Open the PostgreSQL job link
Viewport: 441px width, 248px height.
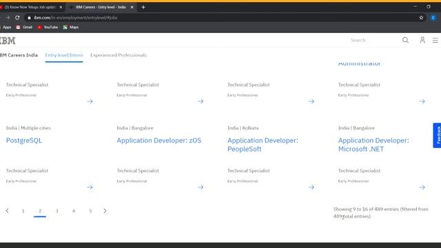(x=24, y=141)
